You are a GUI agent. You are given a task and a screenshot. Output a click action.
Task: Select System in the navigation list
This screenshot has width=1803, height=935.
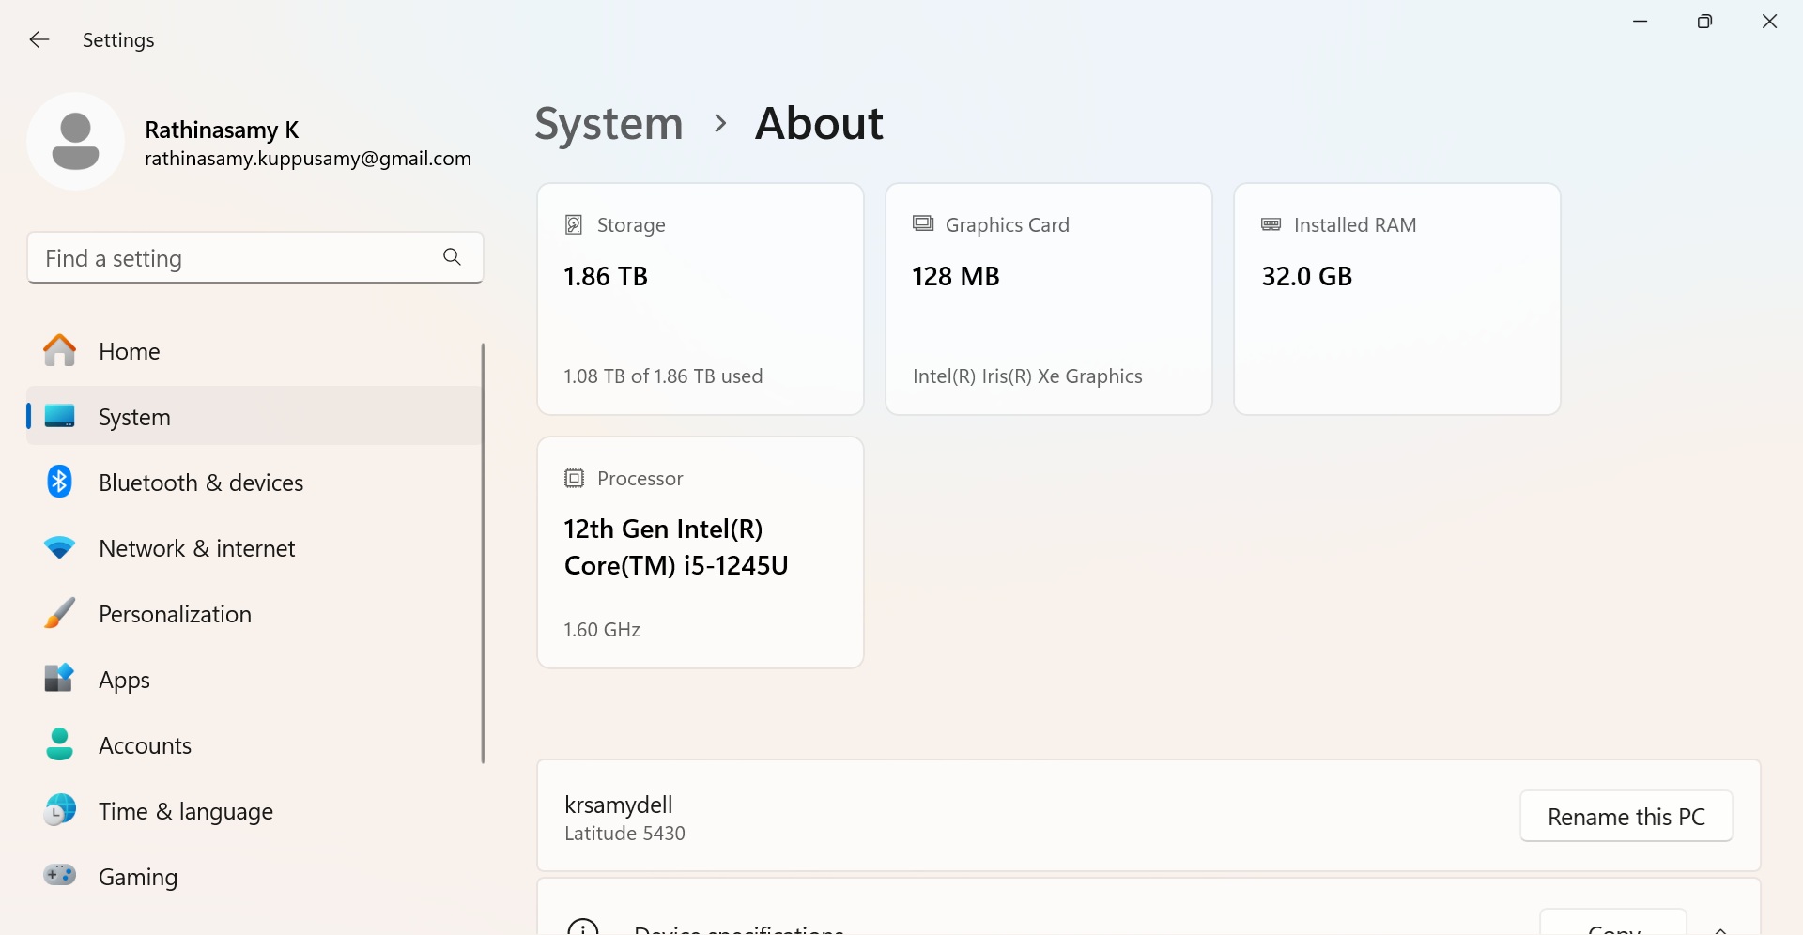click(254, 416)
